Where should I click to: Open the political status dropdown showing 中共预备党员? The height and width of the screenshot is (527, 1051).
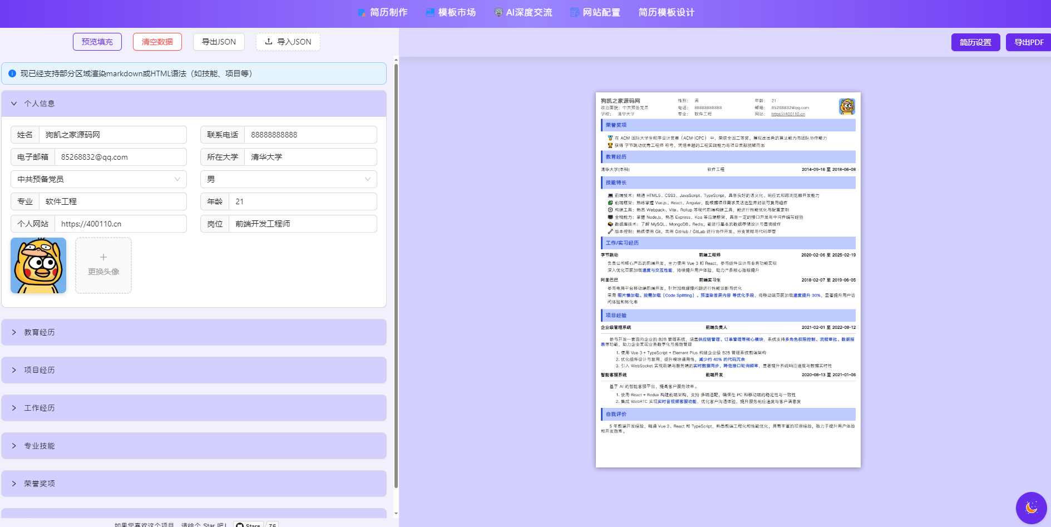coord(98,179)
